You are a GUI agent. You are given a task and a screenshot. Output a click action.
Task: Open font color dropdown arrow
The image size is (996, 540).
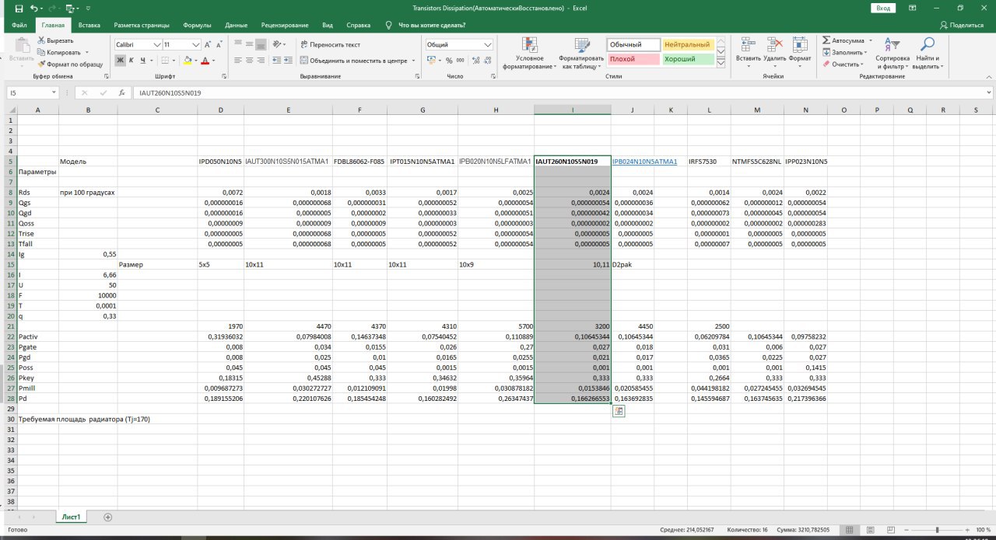click(213, 60)
